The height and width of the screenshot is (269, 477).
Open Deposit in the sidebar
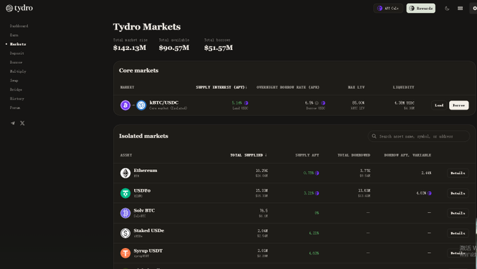click(17, 53)
